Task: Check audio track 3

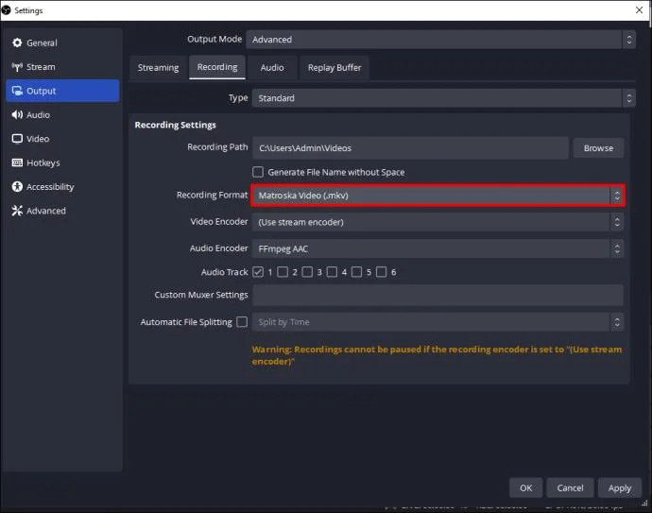Action: [x=307, y=272]
